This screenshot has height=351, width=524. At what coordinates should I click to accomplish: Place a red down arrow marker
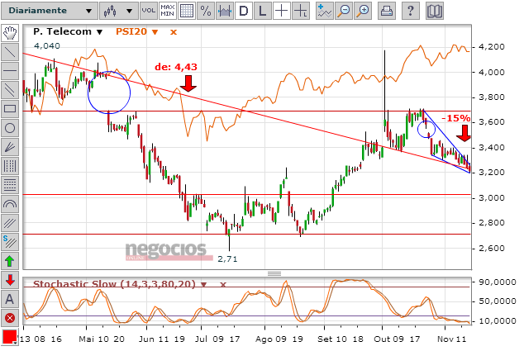tap(10, 280)
